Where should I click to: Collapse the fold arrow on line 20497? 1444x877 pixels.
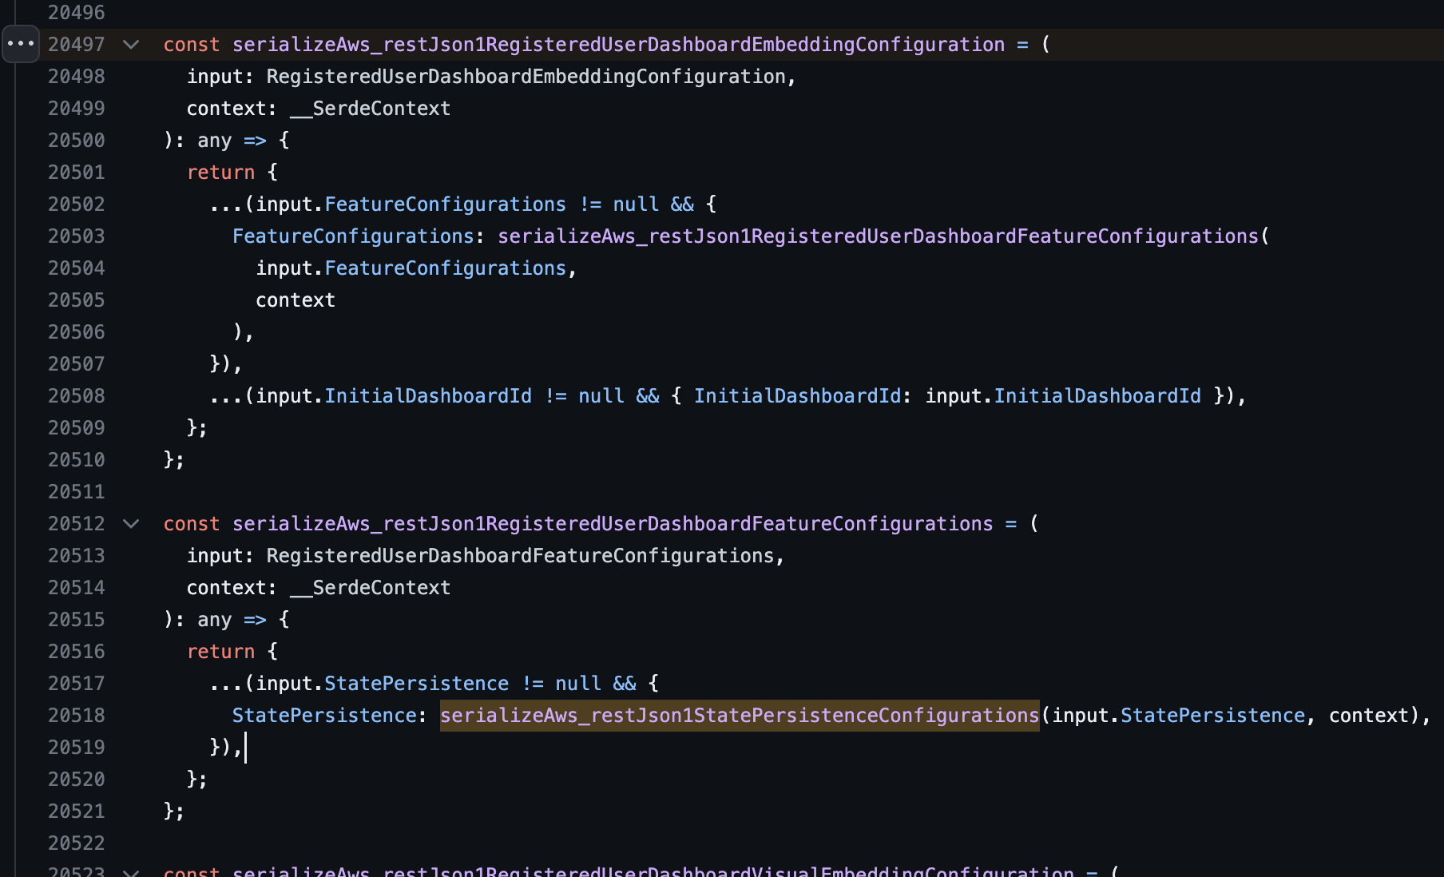click(132, 45)
